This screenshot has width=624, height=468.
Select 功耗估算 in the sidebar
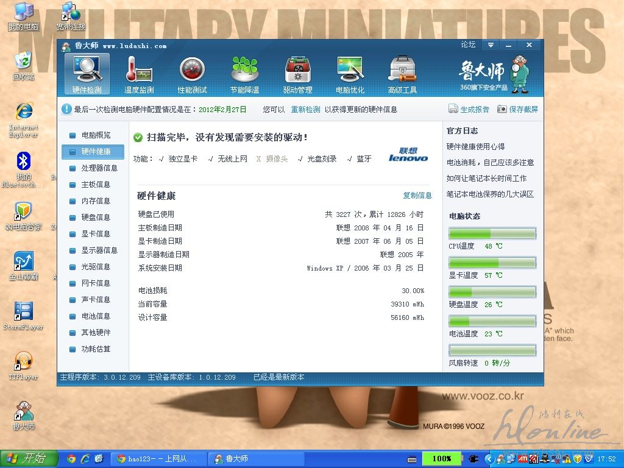96,349
